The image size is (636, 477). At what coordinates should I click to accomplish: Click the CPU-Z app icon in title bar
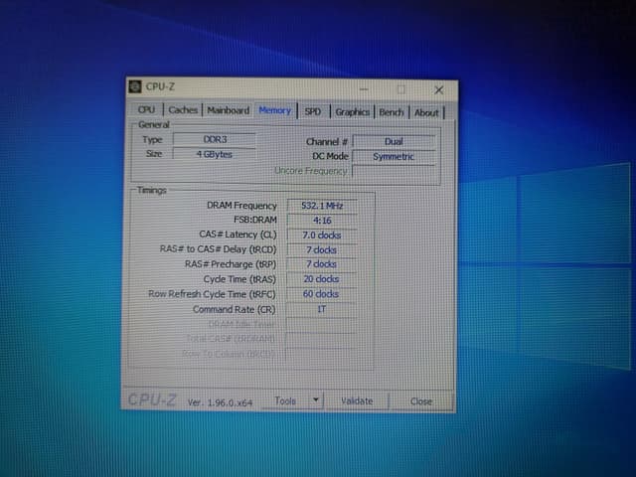tap(135, 86)
